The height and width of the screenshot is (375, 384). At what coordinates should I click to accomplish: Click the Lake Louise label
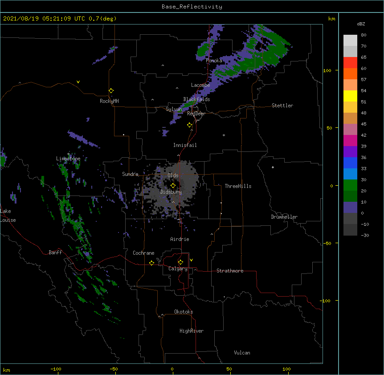pos(8,216)
